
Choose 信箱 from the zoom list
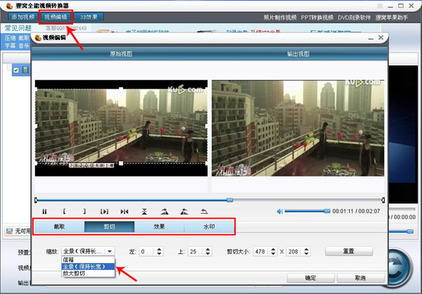(x=89, y=260)
